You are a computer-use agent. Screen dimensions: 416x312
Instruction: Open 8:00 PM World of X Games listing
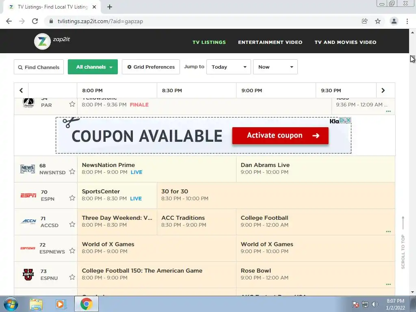click(157, 248)
